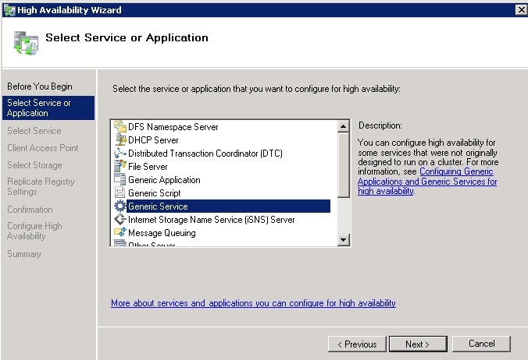The height and width of the screenshot is (360, 528).
Task: Click the Generic Service gear icon
Action: [x=120, y=206]
